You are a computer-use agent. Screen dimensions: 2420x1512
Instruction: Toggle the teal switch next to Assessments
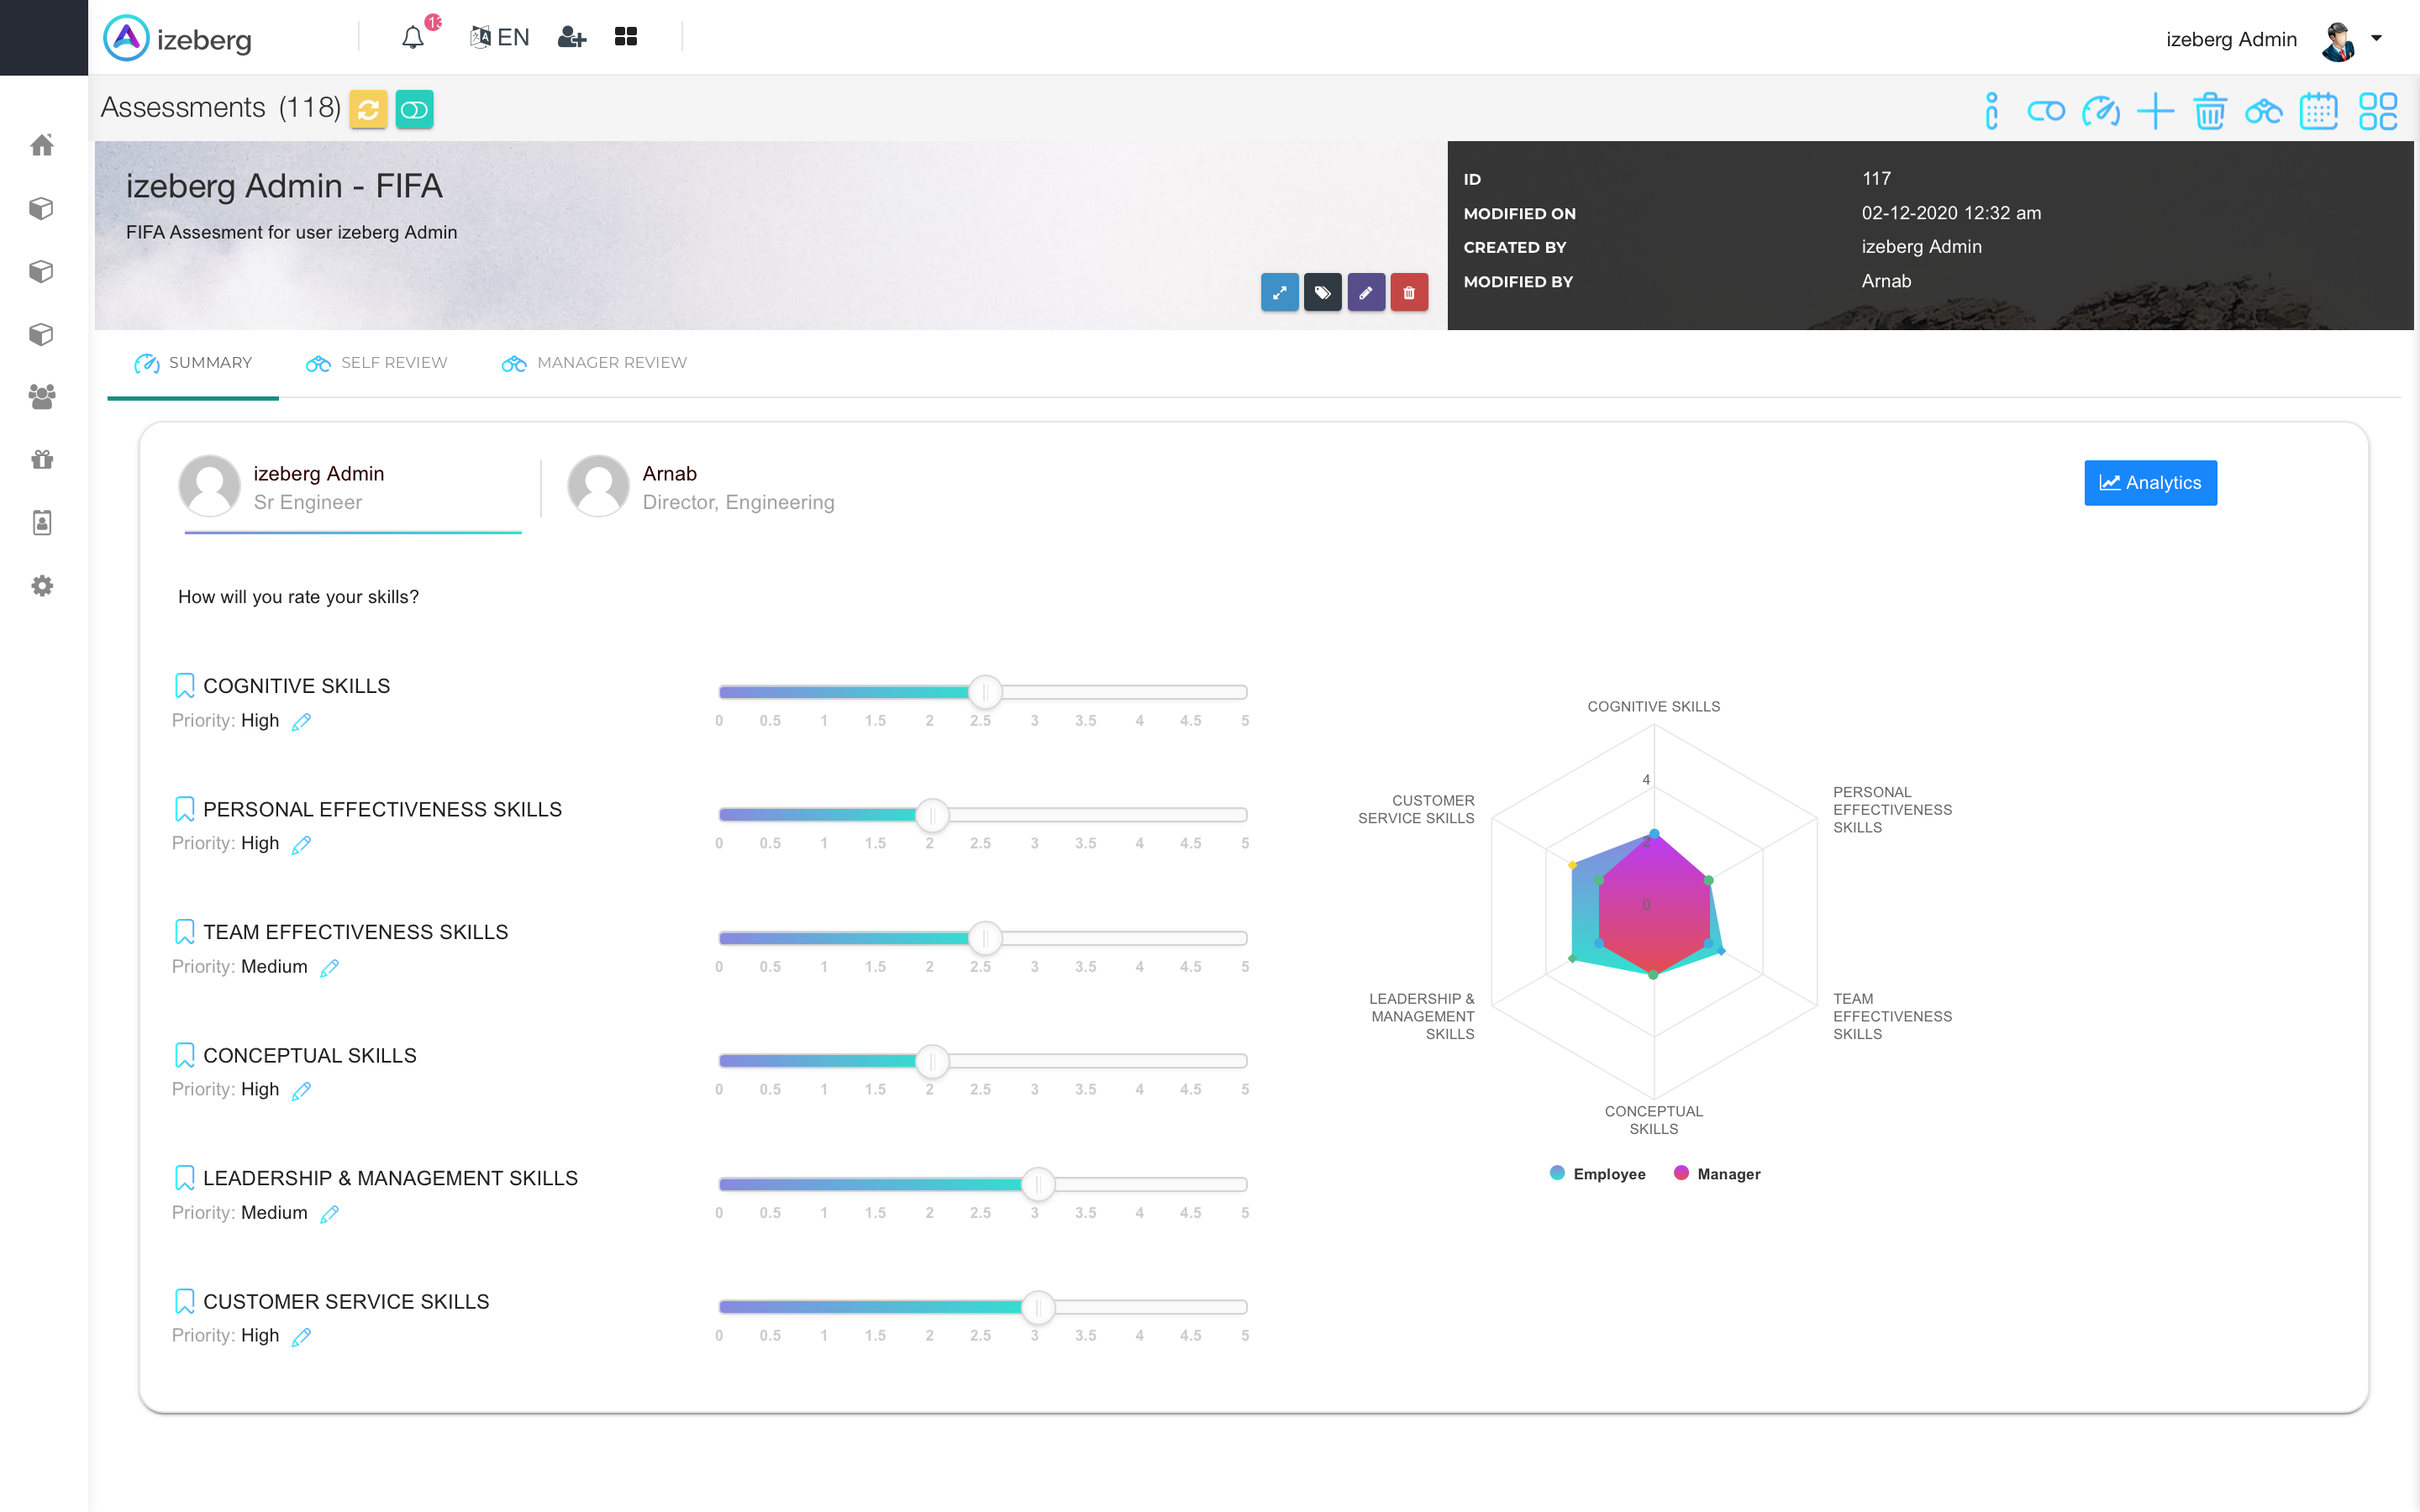tap(414, 109)
